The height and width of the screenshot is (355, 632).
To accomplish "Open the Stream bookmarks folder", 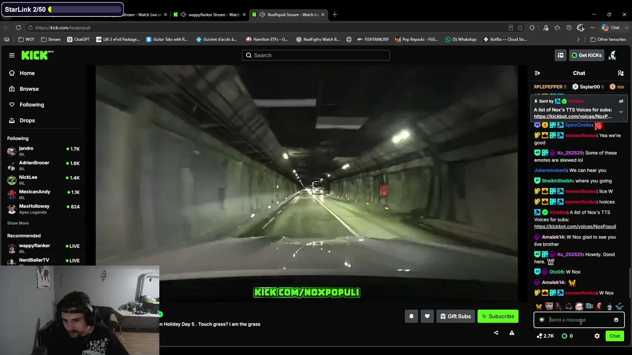I will (50, 39).
